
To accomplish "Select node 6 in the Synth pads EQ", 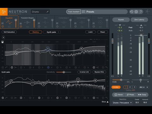I will [x=78, y=79].
